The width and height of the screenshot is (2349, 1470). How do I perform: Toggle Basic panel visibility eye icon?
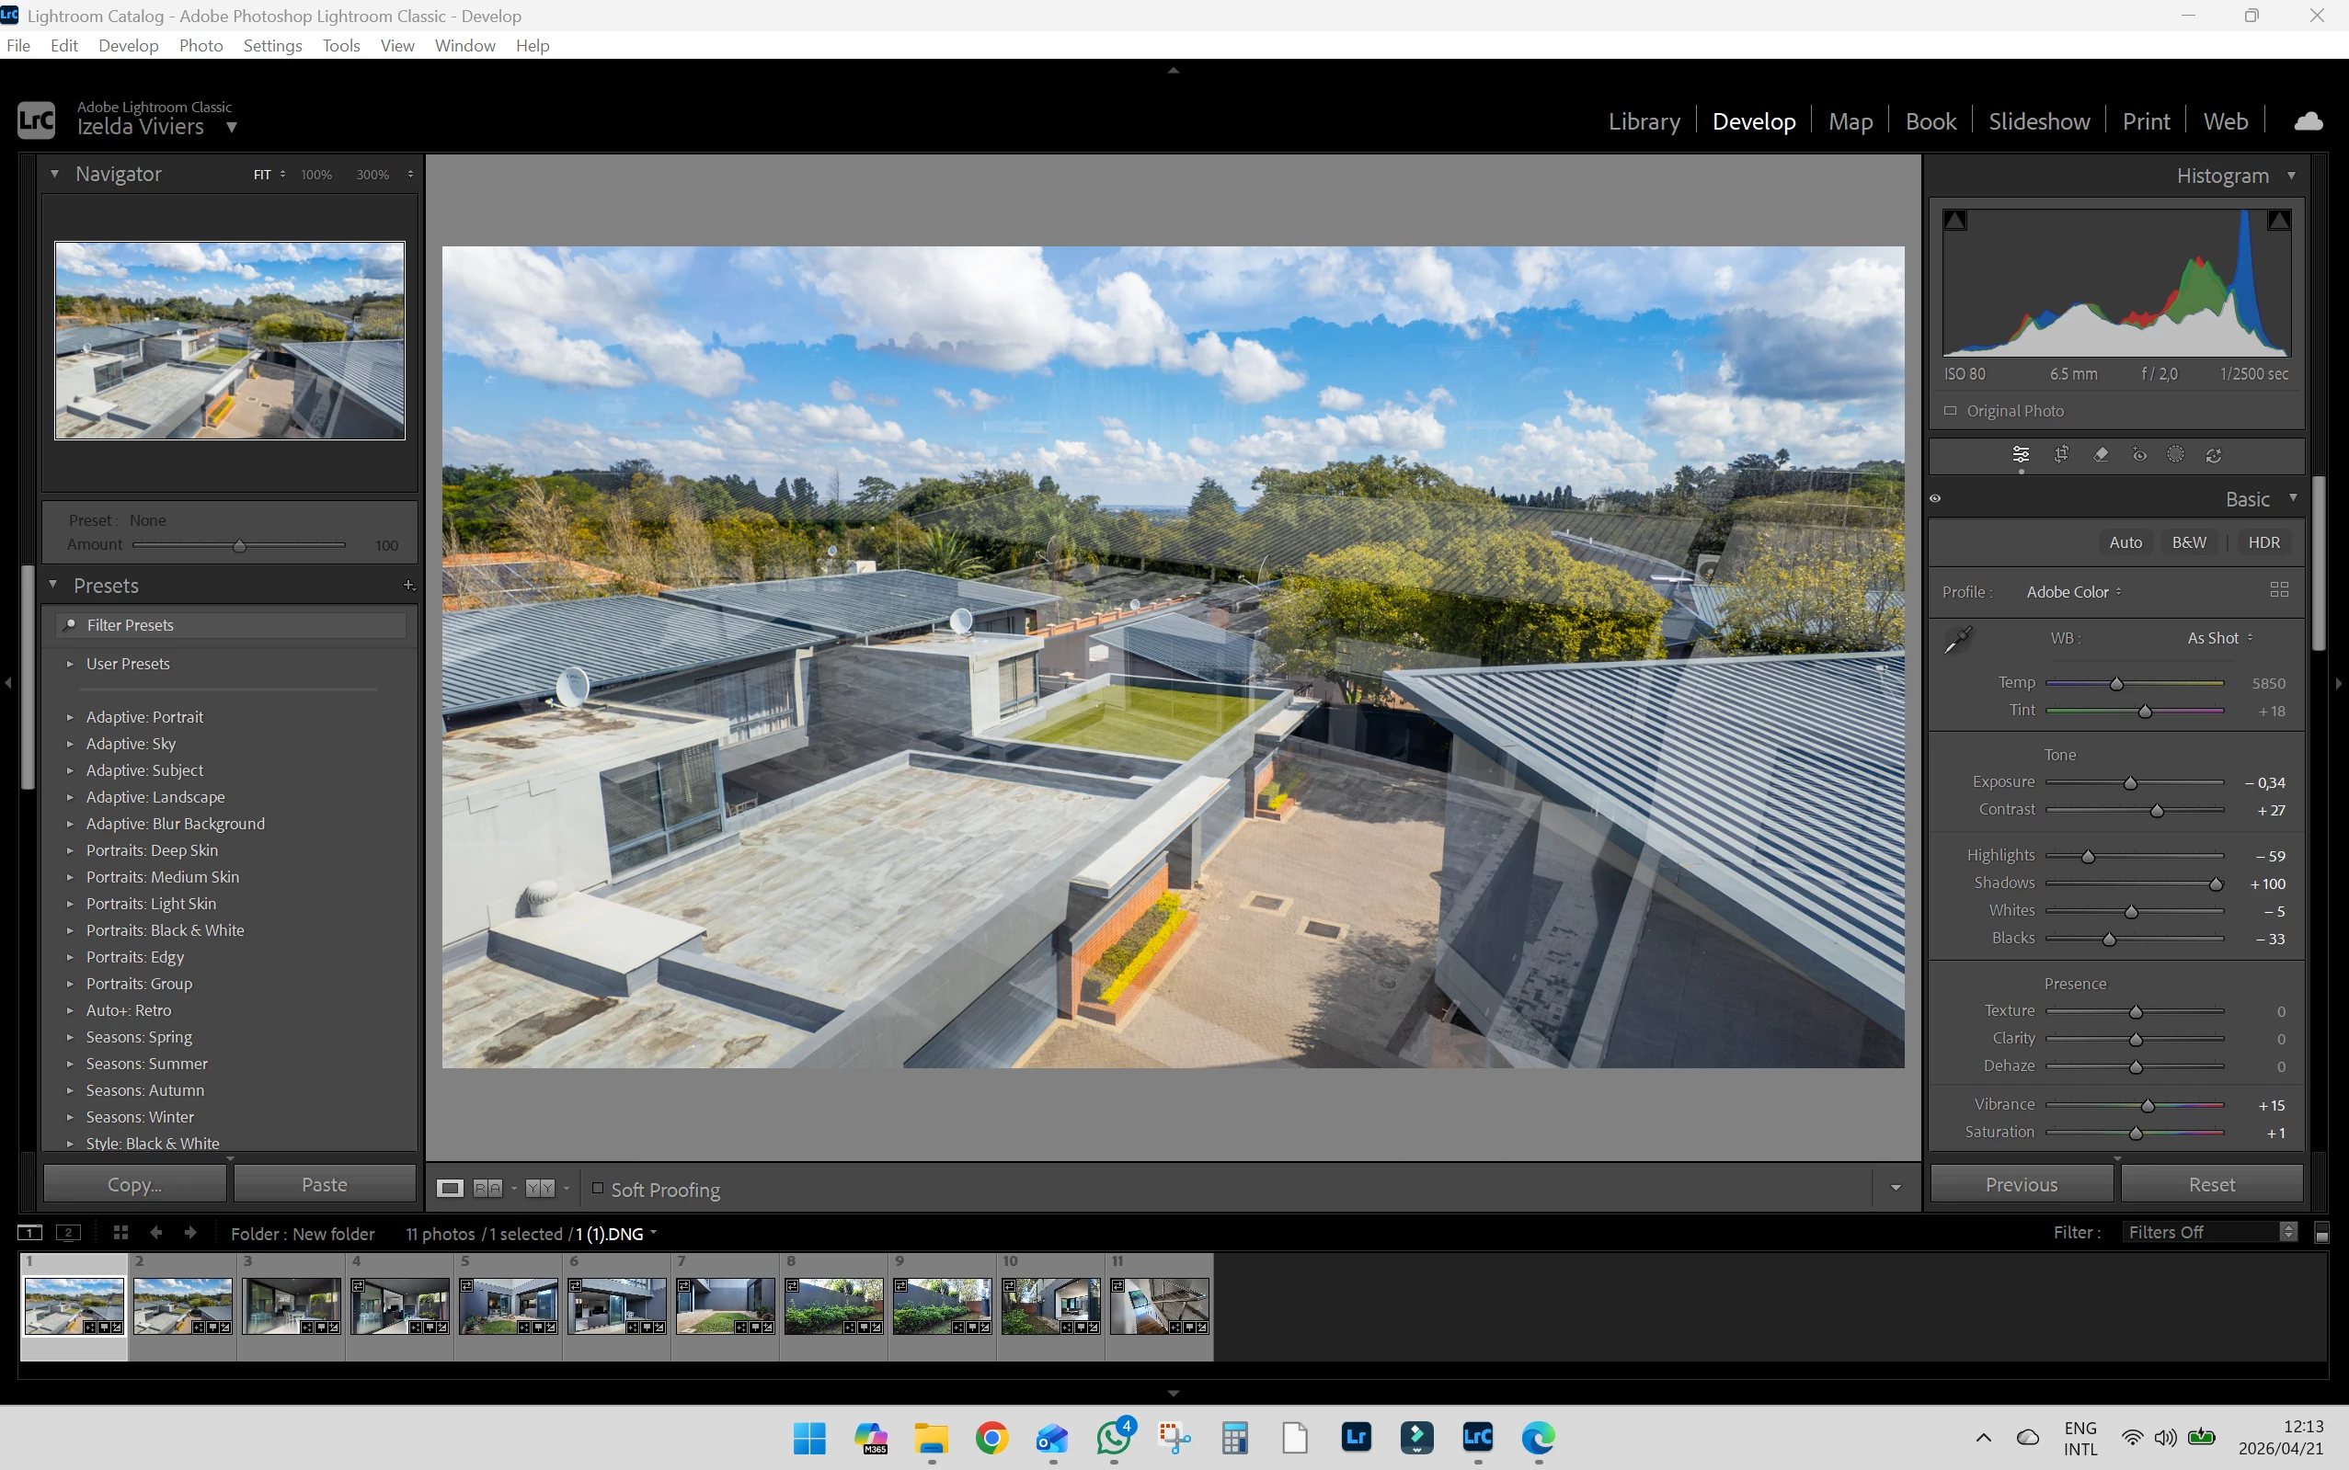coord(1936,499)
